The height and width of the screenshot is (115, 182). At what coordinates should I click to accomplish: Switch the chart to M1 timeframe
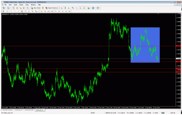pyautogui.click(x=42, y=11)
